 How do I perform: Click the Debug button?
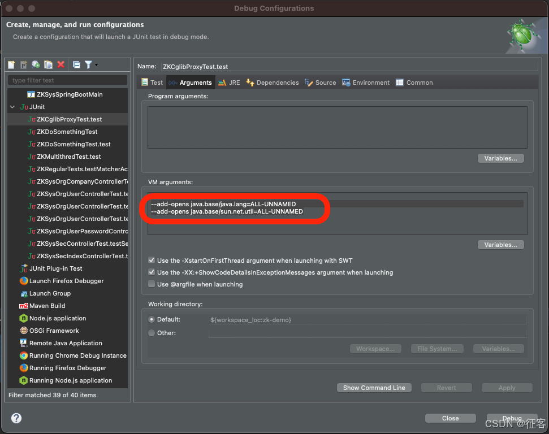[512, 418]
